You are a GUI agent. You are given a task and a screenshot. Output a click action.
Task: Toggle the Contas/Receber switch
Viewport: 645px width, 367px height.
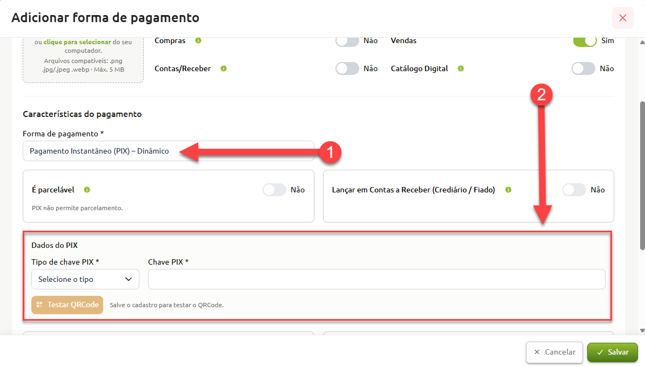347,68
